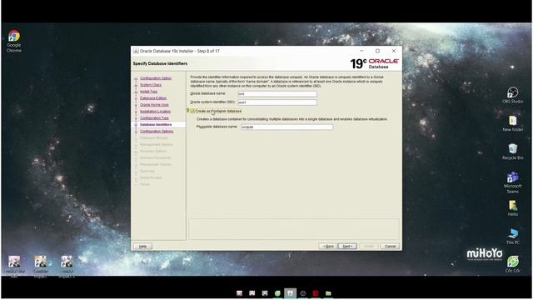Open the New folder desktop icon
Viewport: 533px width, 300px height.
(x=513, y=123)
